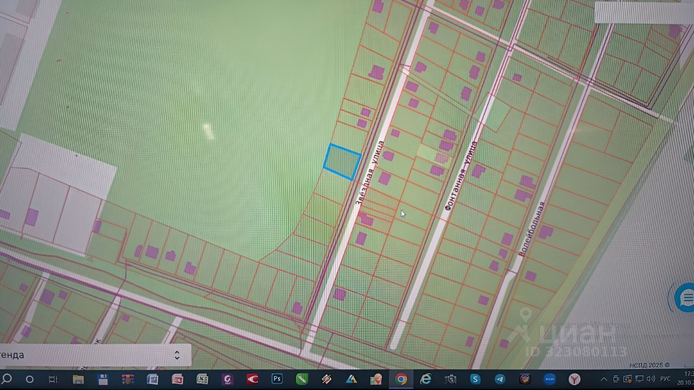Image resolution: width=694 pixels, height=390 pixels.
Task: Open the taskbar clock and date
Action: 687,378
